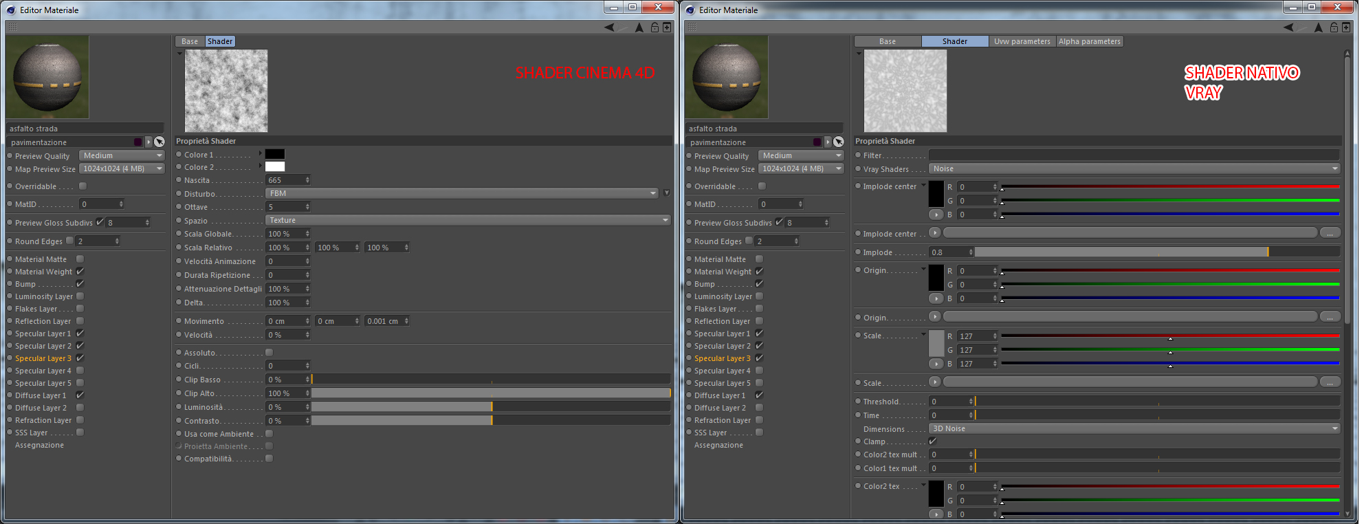Image resolution: width=1364 pixels, height=524 pixels.
Task: Click the arrow button under Color2 tex swatch
Action: point(936,514)
